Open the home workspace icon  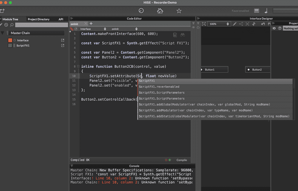(x=160, y=11)
